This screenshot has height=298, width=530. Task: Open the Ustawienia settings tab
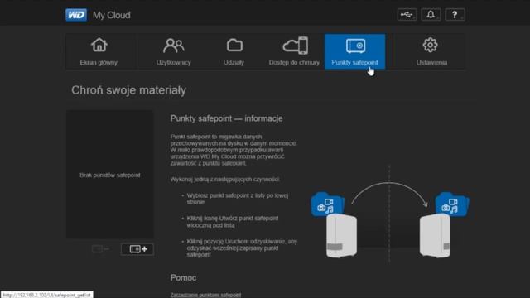click(x=431, y=51)
